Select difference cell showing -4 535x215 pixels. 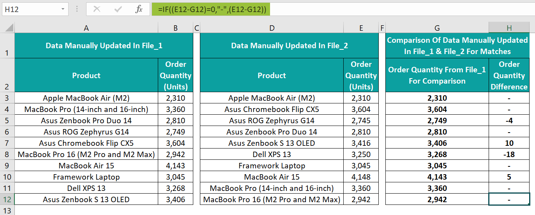tap(509, 121)
